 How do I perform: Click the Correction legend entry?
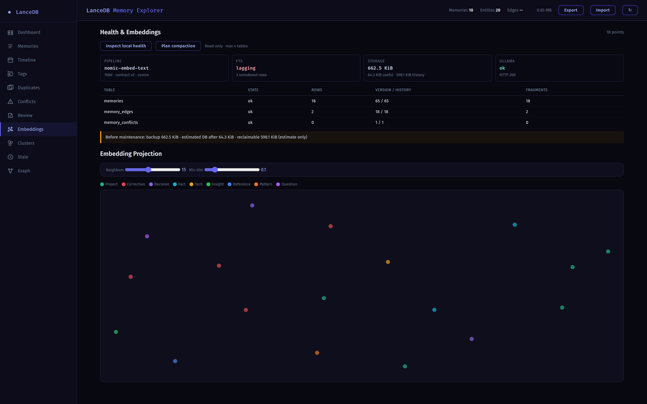coord(133,184)
